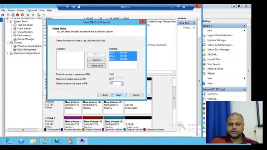Click Stop Service icon in Actions
Image resolution: width=267 pixels, height=150 pixels.
click(x=204, y=64)
